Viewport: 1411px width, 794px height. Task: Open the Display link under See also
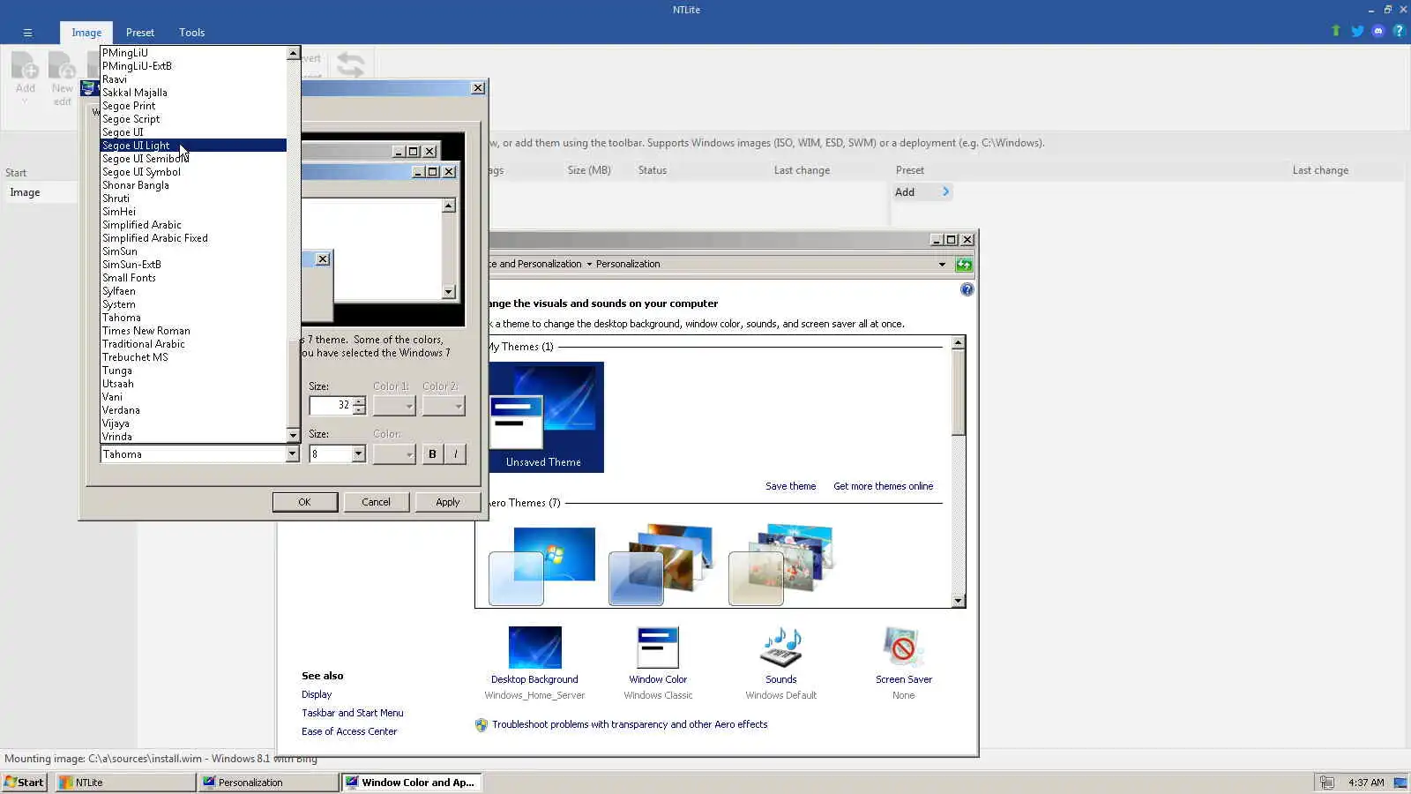tap(317, 694)
